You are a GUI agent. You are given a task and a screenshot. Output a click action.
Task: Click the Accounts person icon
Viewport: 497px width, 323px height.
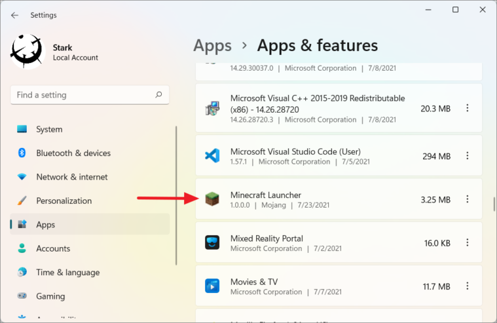22,248
